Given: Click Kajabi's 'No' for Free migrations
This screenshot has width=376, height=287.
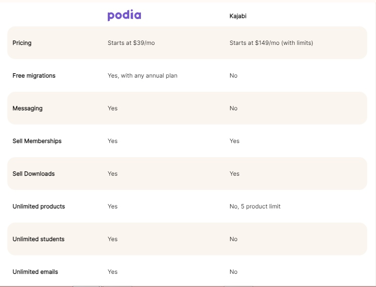Looking at the screenshot, I should click(233, 76).
